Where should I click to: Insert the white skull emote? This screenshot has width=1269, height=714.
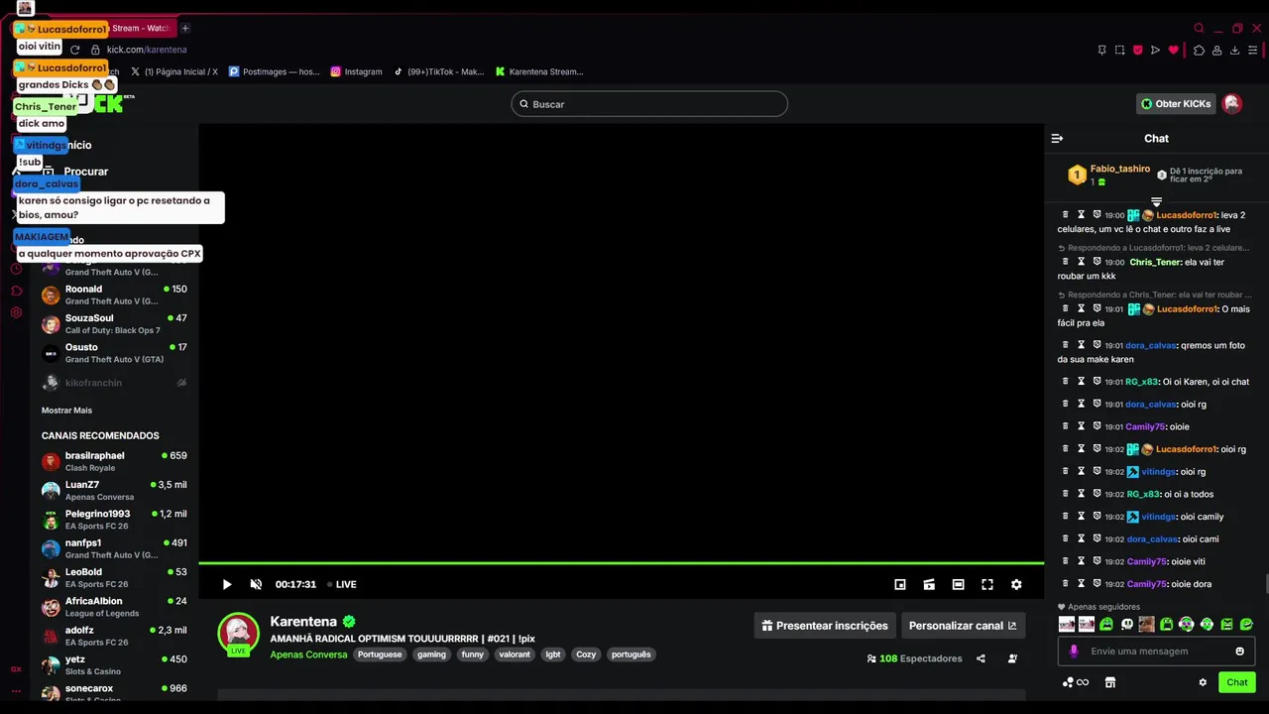coord(1126,625)
